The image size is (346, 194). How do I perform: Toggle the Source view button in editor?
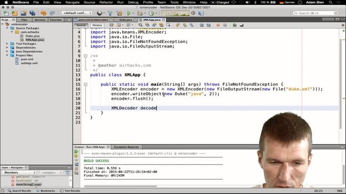(81, 25)
